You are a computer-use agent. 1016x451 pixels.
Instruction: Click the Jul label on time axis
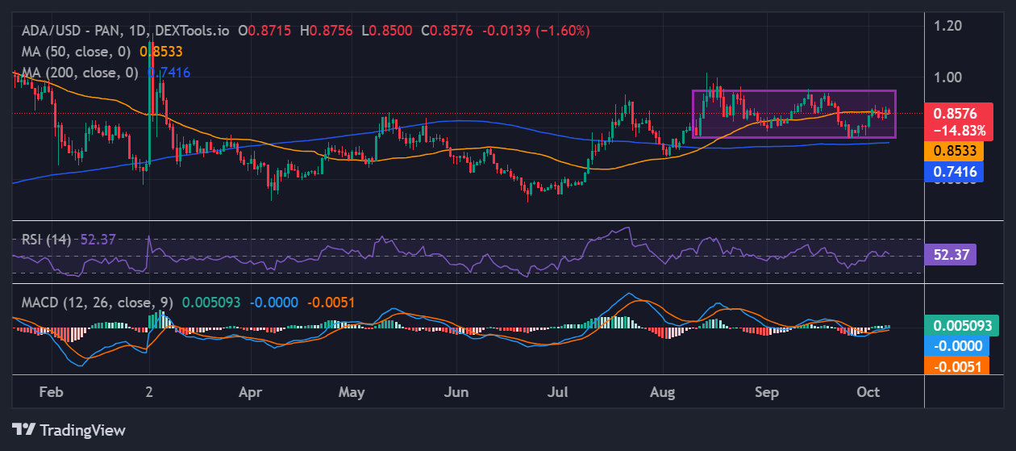tap(558, 393)
